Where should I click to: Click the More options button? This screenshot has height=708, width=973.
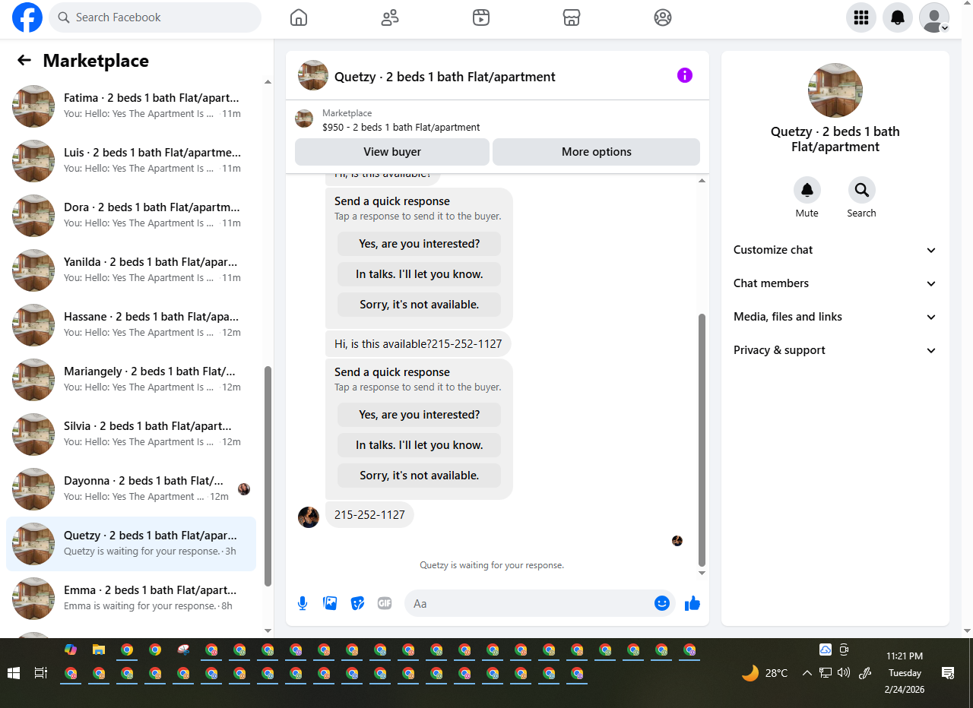click(597, 152)
